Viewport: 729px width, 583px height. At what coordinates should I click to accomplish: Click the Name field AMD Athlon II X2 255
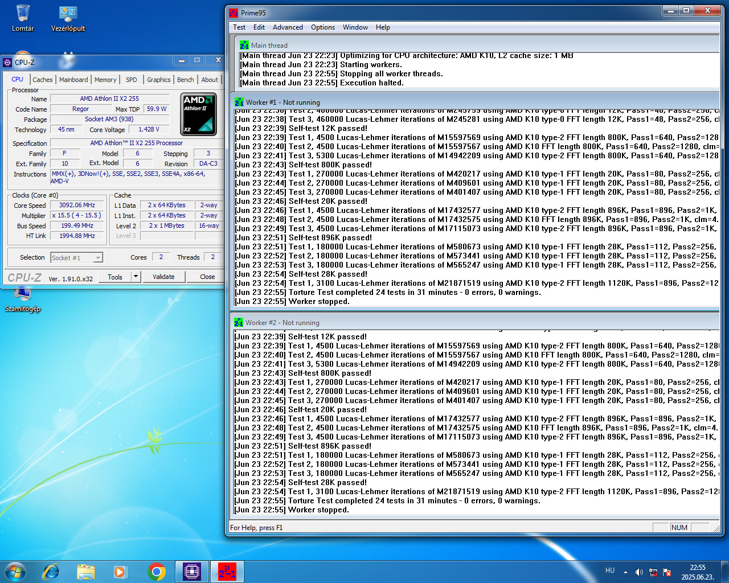point(109,98)
